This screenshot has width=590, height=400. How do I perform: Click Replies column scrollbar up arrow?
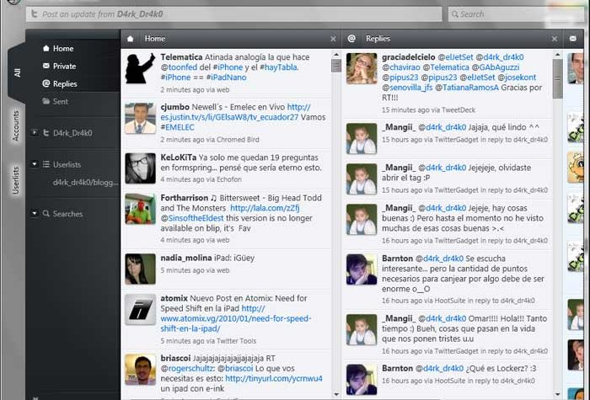point(557,55)
